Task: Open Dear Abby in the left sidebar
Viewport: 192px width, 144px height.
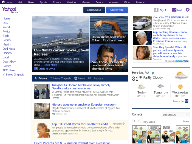Action: pyautogui.click(x=9, y=62)
